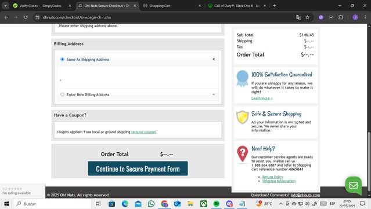371x209 pixels.
Task: Open the tab search dropdown arrow
Action: tap(5, 6)
